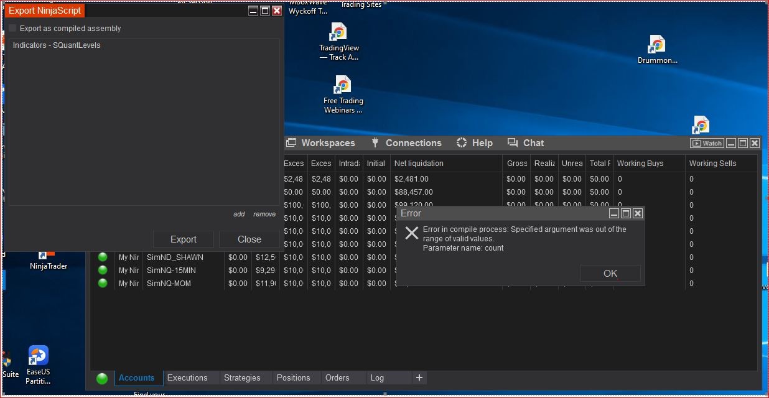
Task: Click the Watch video button
Action: 707,143
